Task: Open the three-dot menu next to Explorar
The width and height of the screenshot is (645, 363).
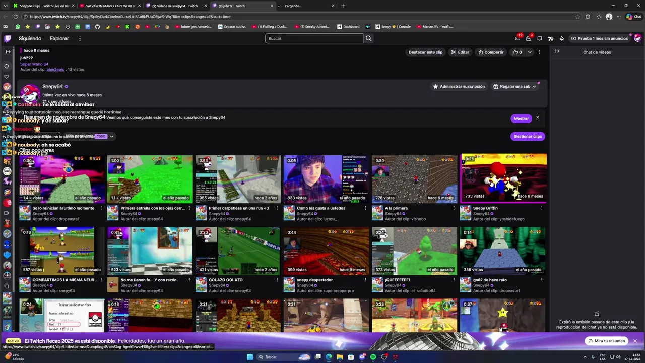Action: 80,38
